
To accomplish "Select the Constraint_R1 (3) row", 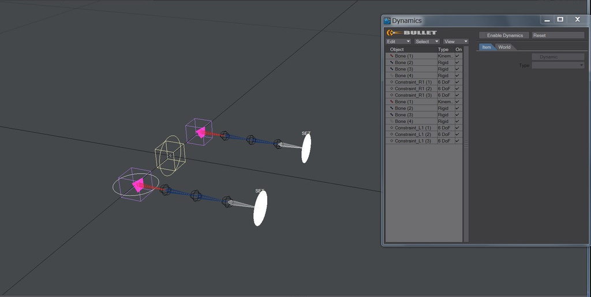I will [424, 95].
